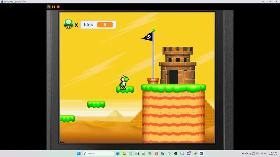The height and width of the screenshot is (157, 280).
Task: Click the headset-style tray icon next to OneDrive
Action: point(250,154)
